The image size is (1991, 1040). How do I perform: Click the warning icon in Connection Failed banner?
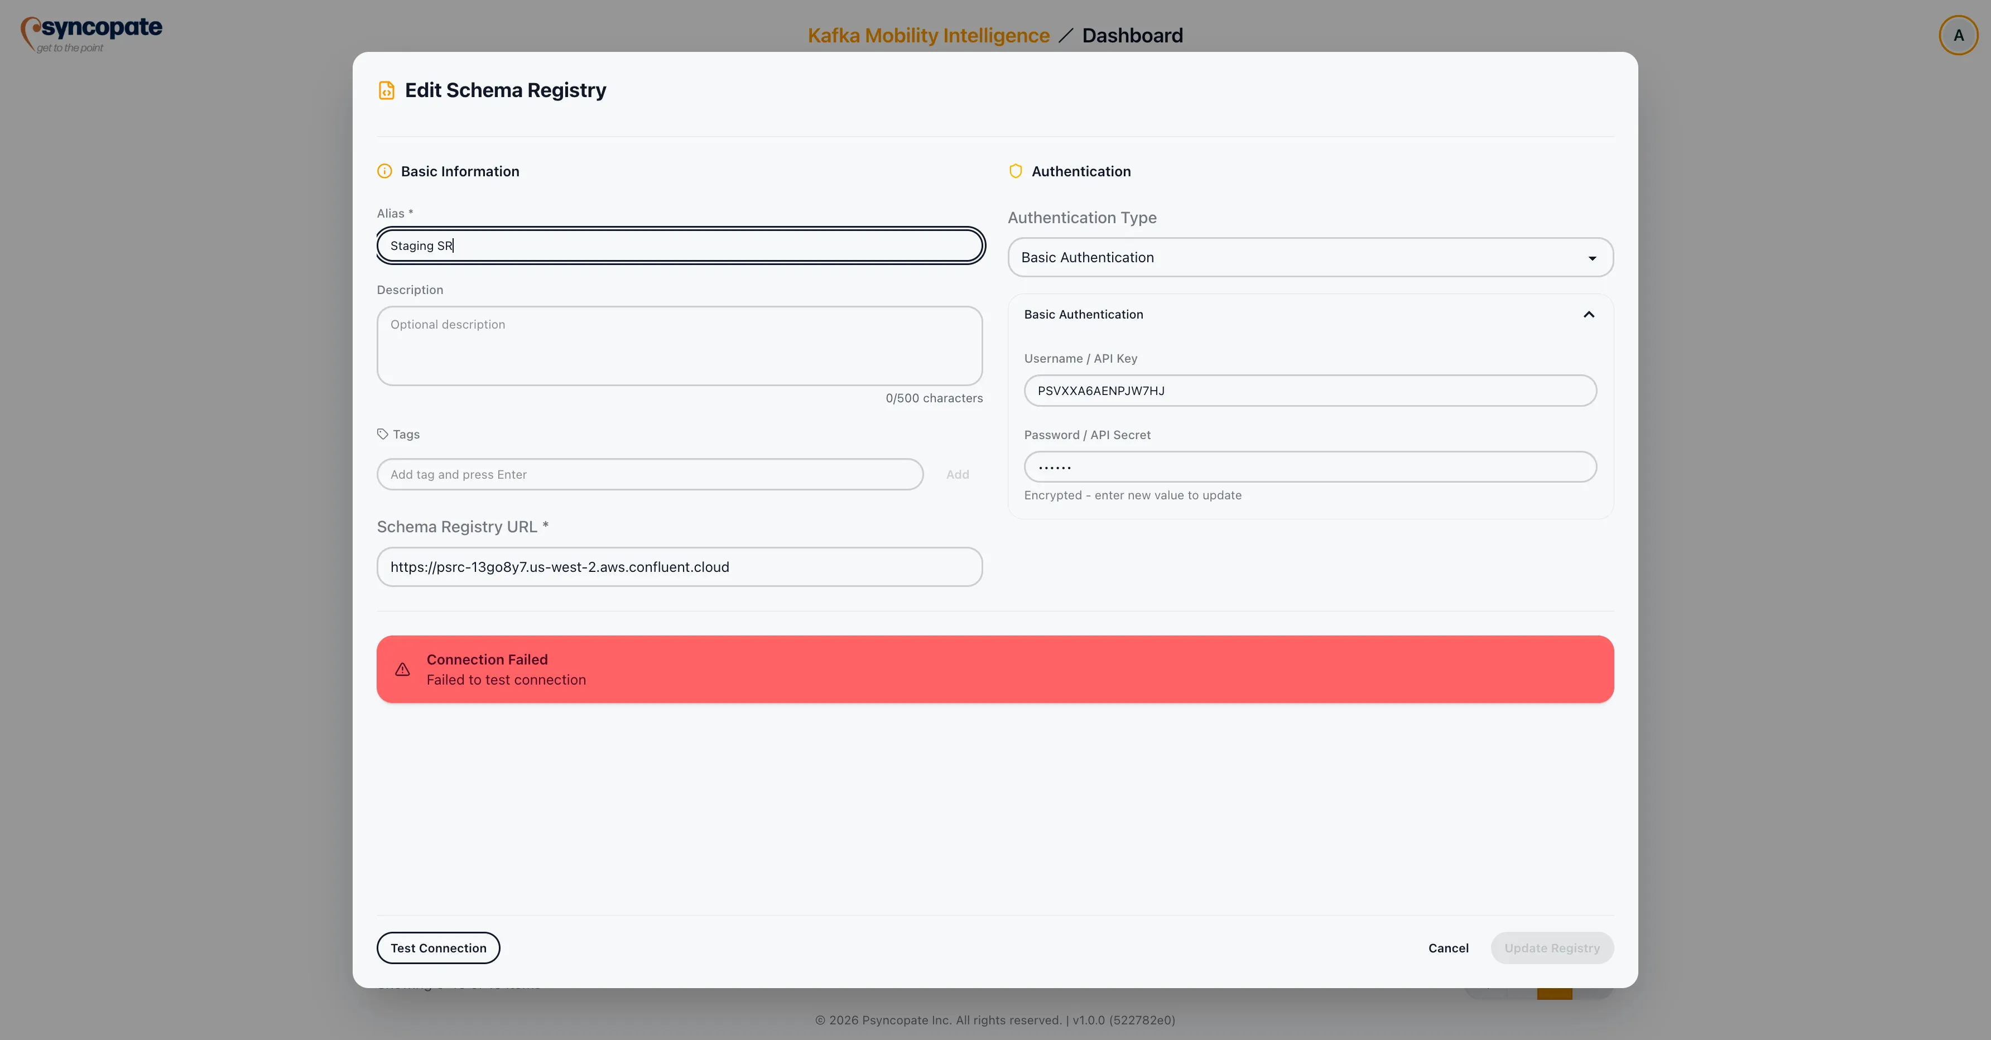403,669
